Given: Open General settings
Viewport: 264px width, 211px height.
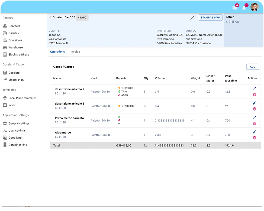Looking at the screenshot, I should click(x=19, y=123).
